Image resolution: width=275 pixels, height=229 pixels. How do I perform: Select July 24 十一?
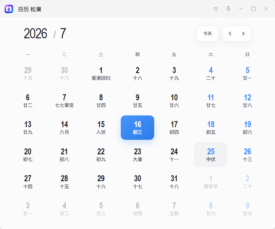point(174,155)
